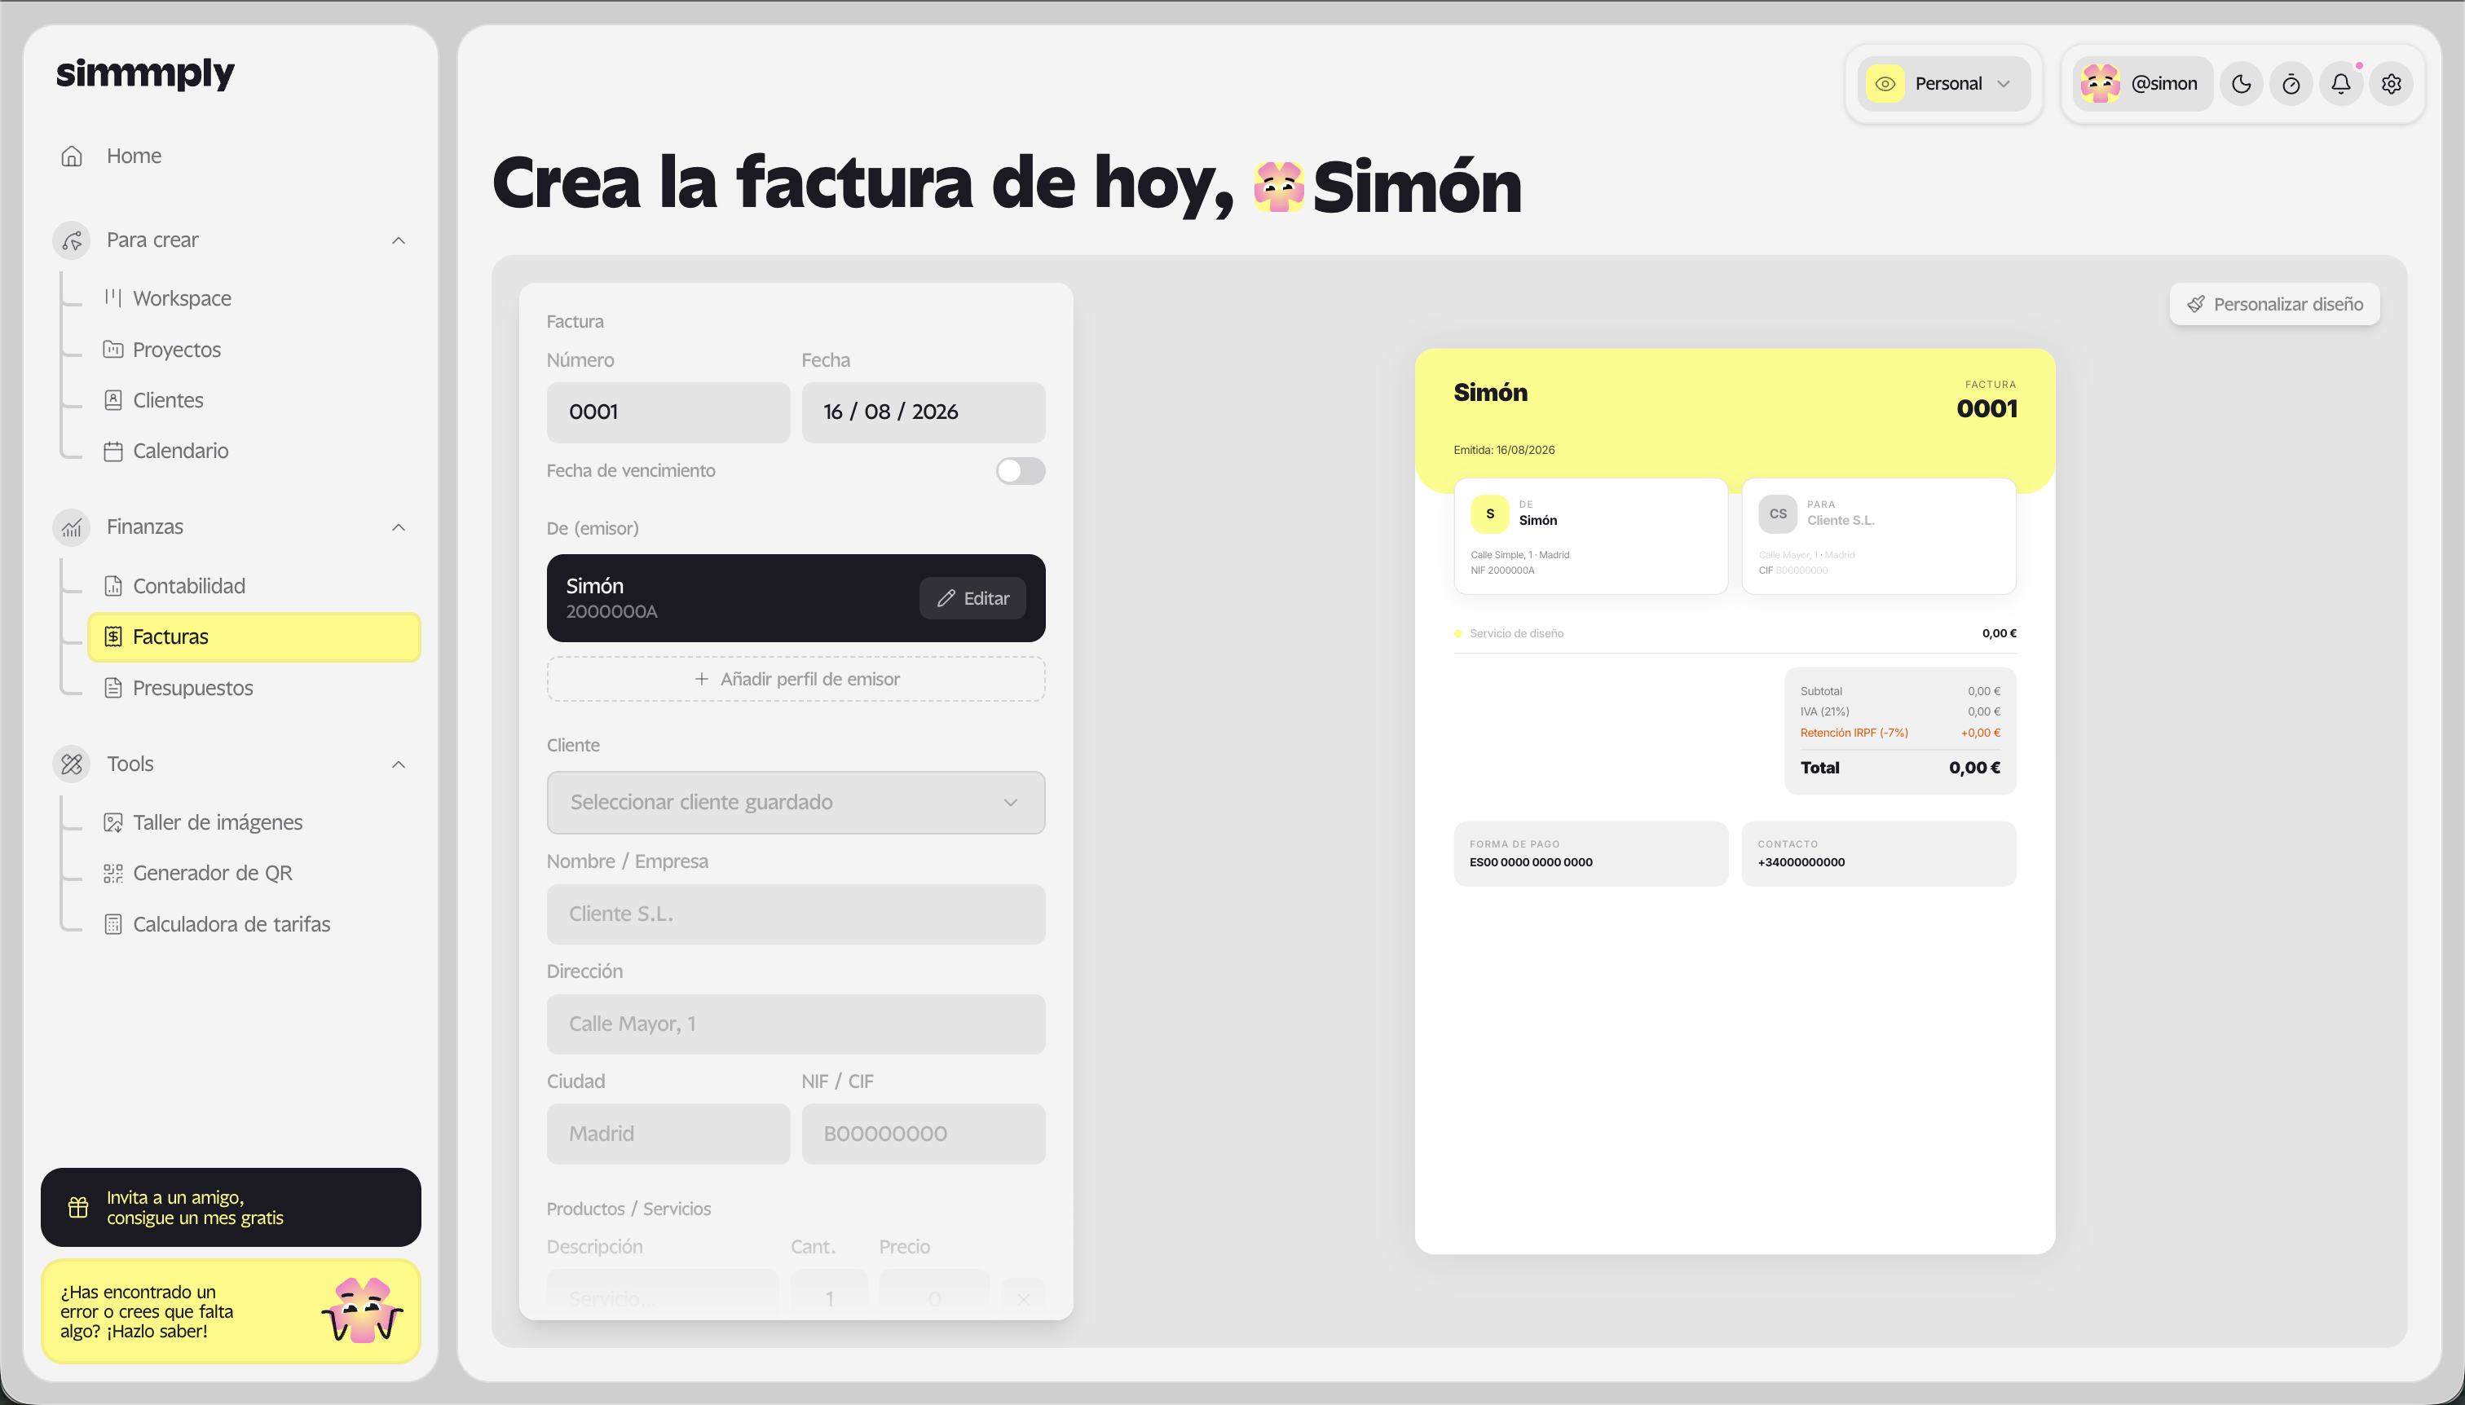Click the Clientes contact icon
2465x1405 pixels.
[x=113, y=400]
